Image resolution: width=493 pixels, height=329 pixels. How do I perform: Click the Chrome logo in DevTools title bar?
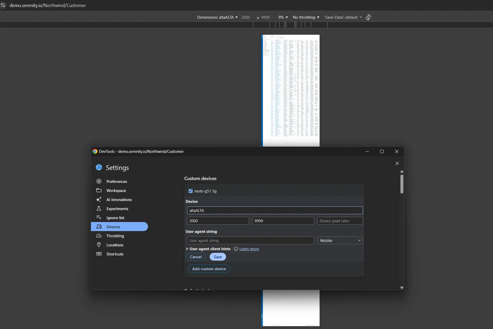pyautogui.click(x=95, y=152)
